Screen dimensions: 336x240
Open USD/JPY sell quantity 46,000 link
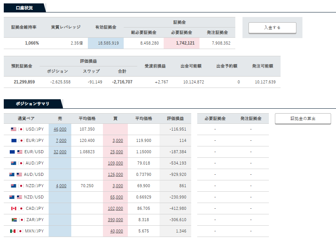click(x=60, y=129)
